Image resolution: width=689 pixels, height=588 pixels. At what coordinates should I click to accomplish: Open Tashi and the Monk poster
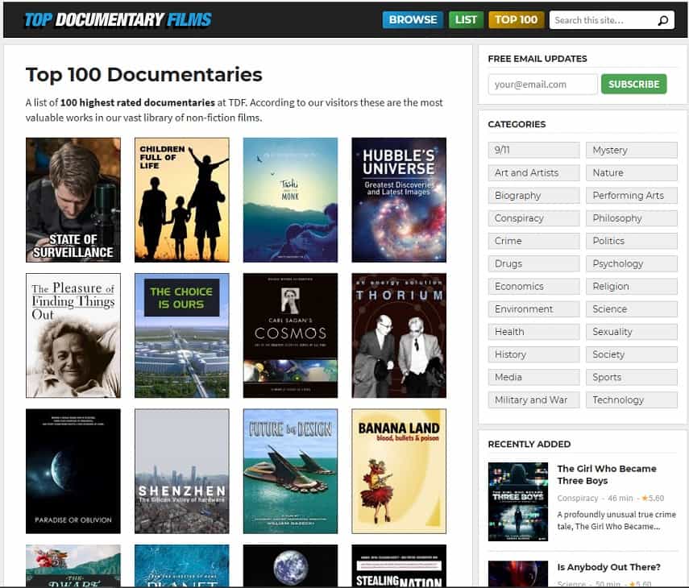[x=290, y=200]
